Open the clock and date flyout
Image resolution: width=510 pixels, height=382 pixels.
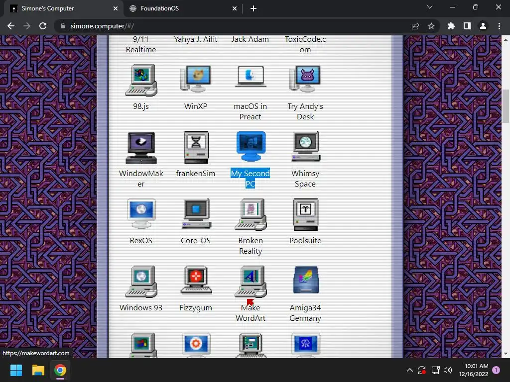pos(474,370)
